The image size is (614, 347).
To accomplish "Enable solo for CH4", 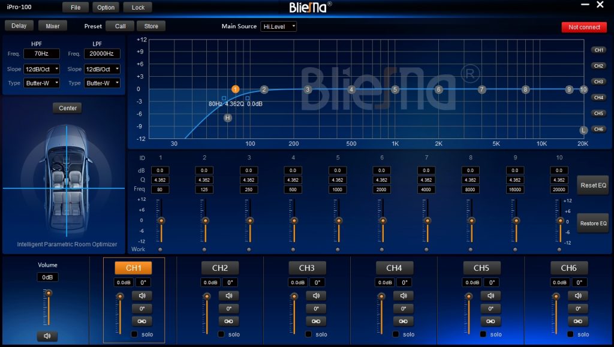I will point(396,334).
